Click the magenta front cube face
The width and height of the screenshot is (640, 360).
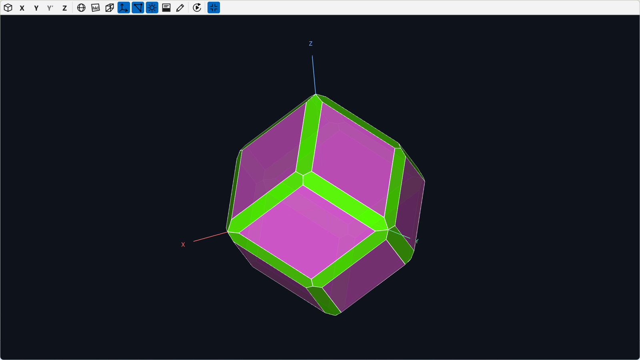(307, 232)
